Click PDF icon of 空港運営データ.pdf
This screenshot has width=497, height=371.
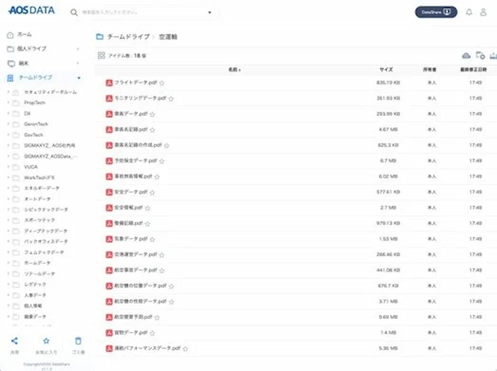point(109,255)
